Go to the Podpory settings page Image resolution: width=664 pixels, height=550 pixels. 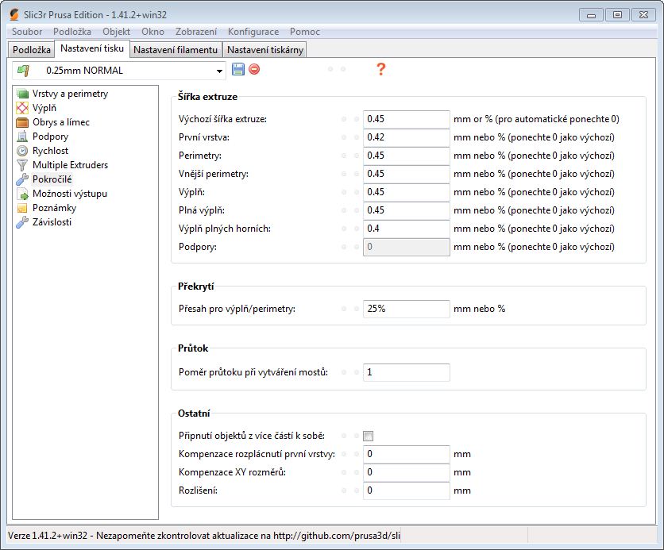pyautogui.click(x=50, y=137)
